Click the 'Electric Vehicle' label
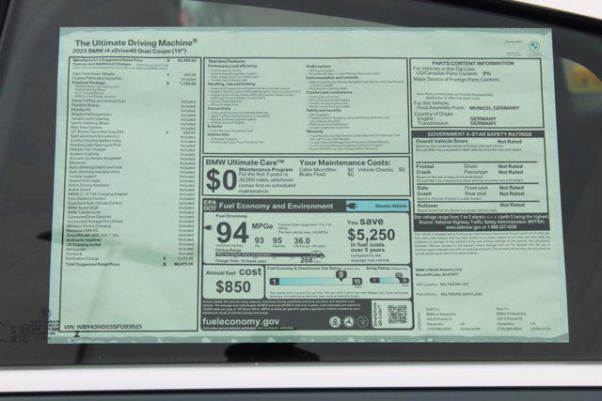 [391, 206]
